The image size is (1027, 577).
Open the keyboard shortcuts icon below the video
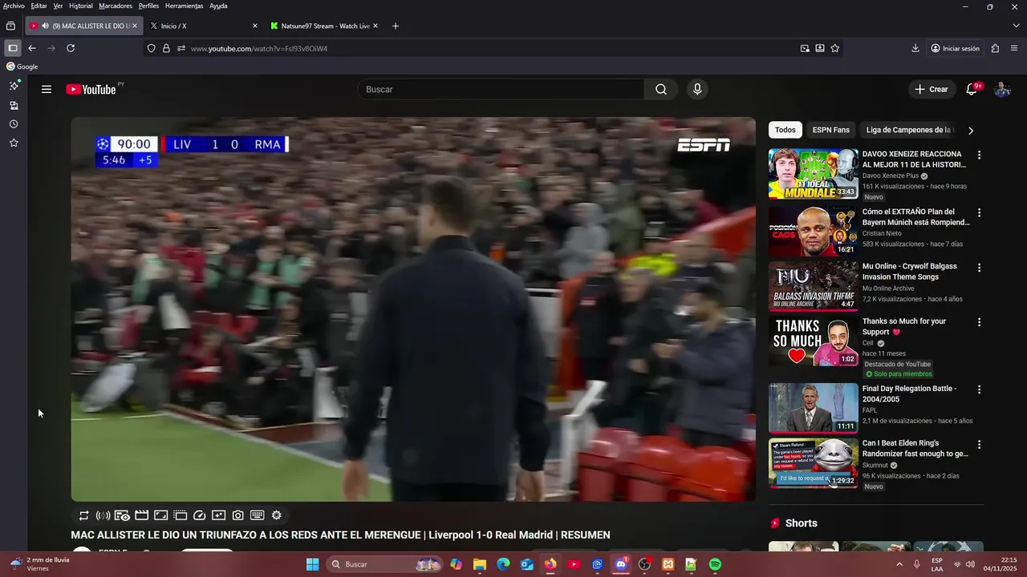257,515
